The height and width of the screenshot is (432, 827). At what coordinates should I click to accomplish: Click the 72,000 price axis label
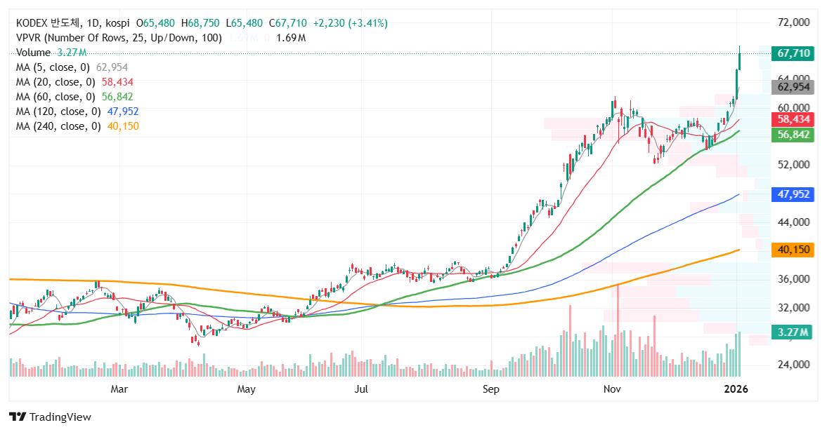coord(794,22)
